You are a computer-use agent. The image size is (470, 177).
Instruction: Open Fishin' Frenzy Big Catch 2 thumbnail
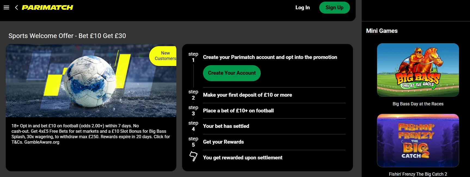[x=418, y=140]
